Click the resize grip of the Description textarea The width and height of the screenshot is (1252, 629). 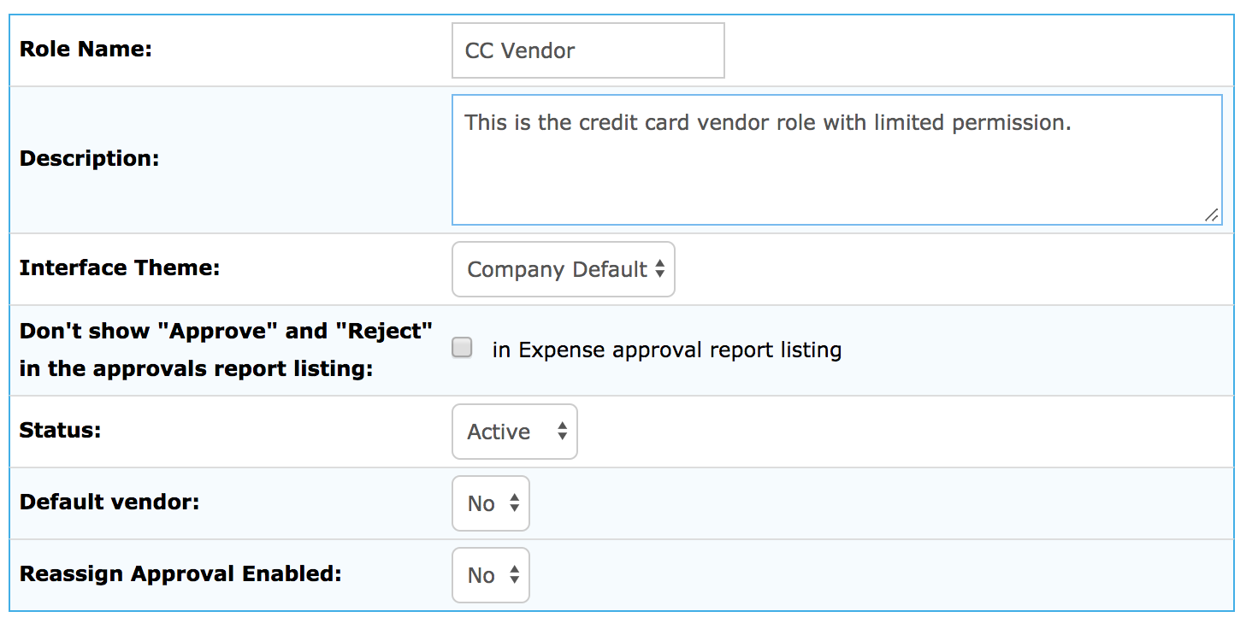(1214, 216)
